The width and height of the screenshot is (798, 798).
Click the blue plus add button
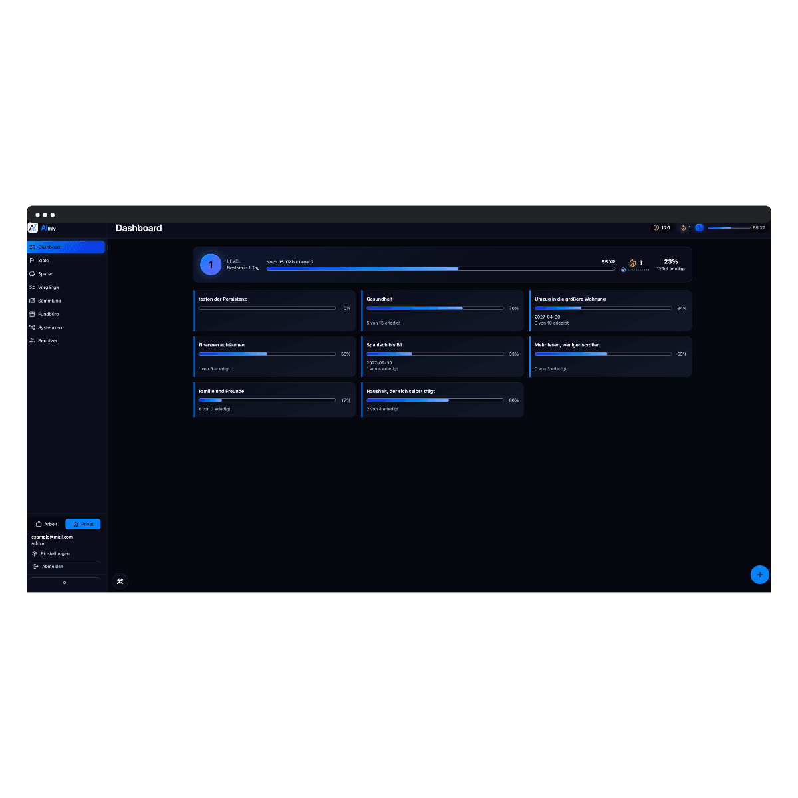pyautogui.click(x=760, y=575)
